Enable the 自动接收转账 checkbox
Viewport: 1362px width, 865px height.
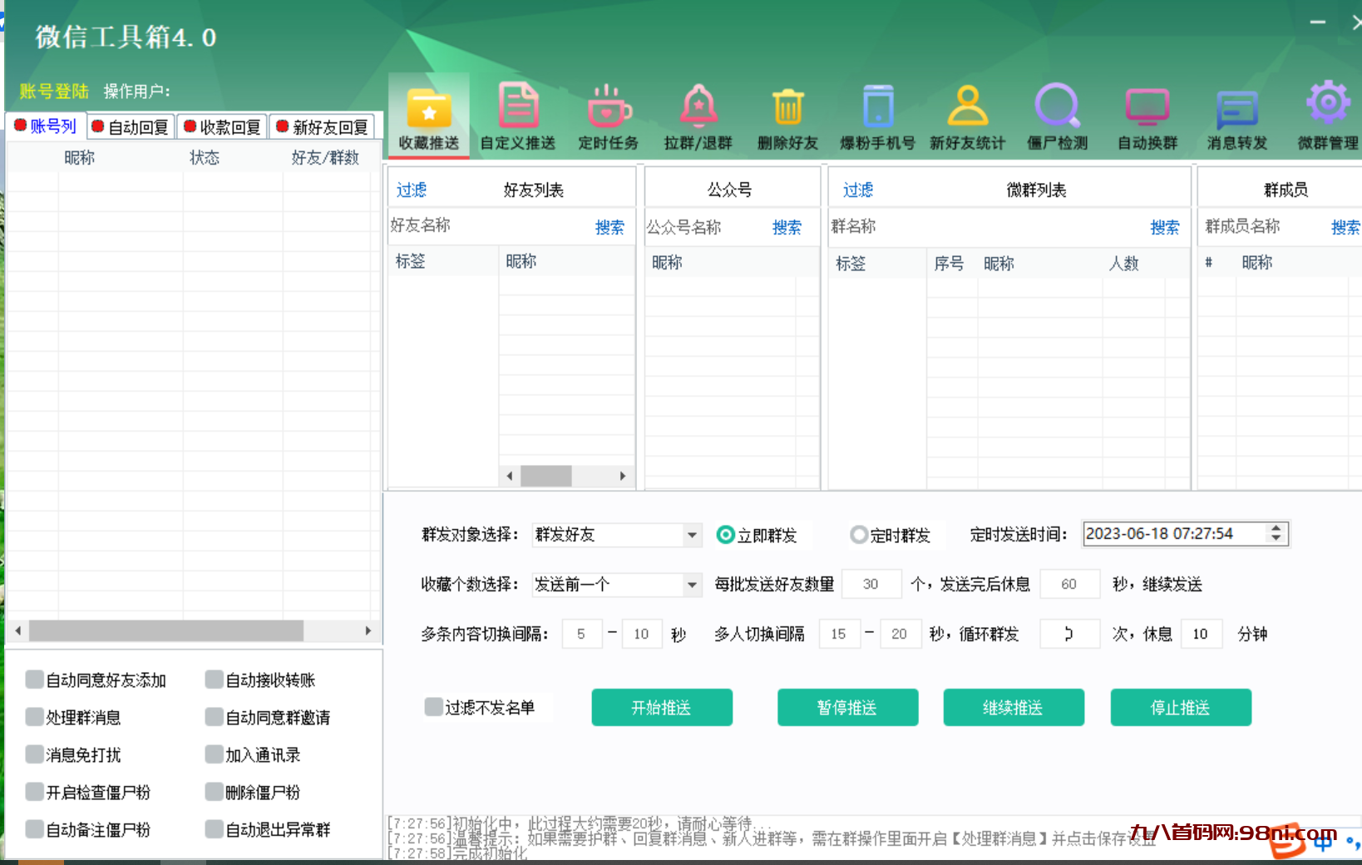(x=215, y=680)
